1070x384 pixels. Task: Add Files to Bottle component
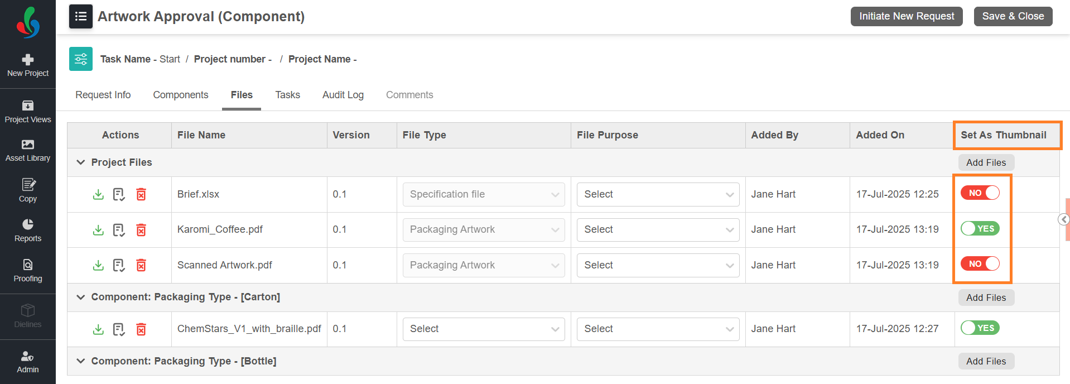tap(986, 361)
